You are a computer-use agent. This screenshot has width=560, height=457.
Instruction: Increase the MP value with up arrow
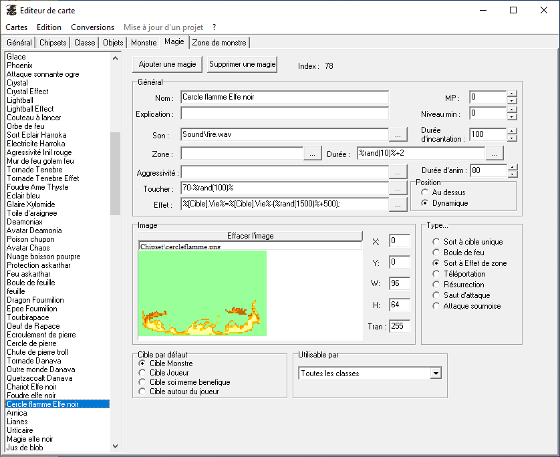(x=512, y=94)
